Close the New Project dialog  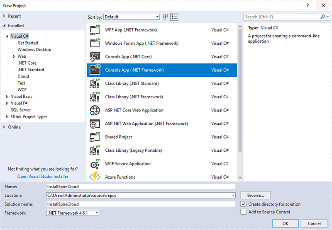pyautogui.click(x=324, y=5)
